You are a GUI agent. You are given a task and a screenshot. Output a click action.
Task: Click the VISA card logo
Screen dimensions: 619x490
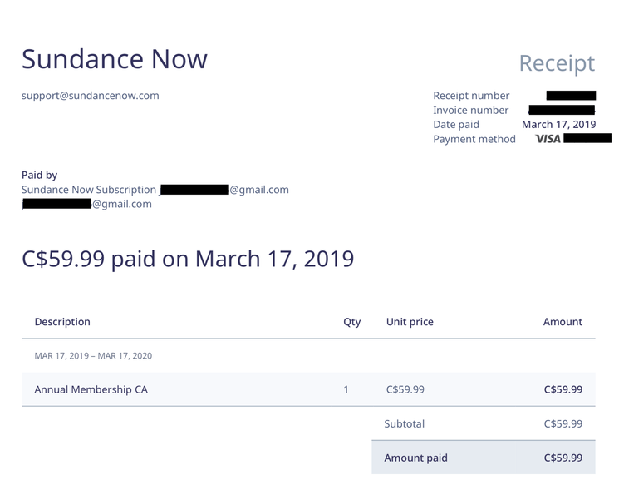click(548, 139)
